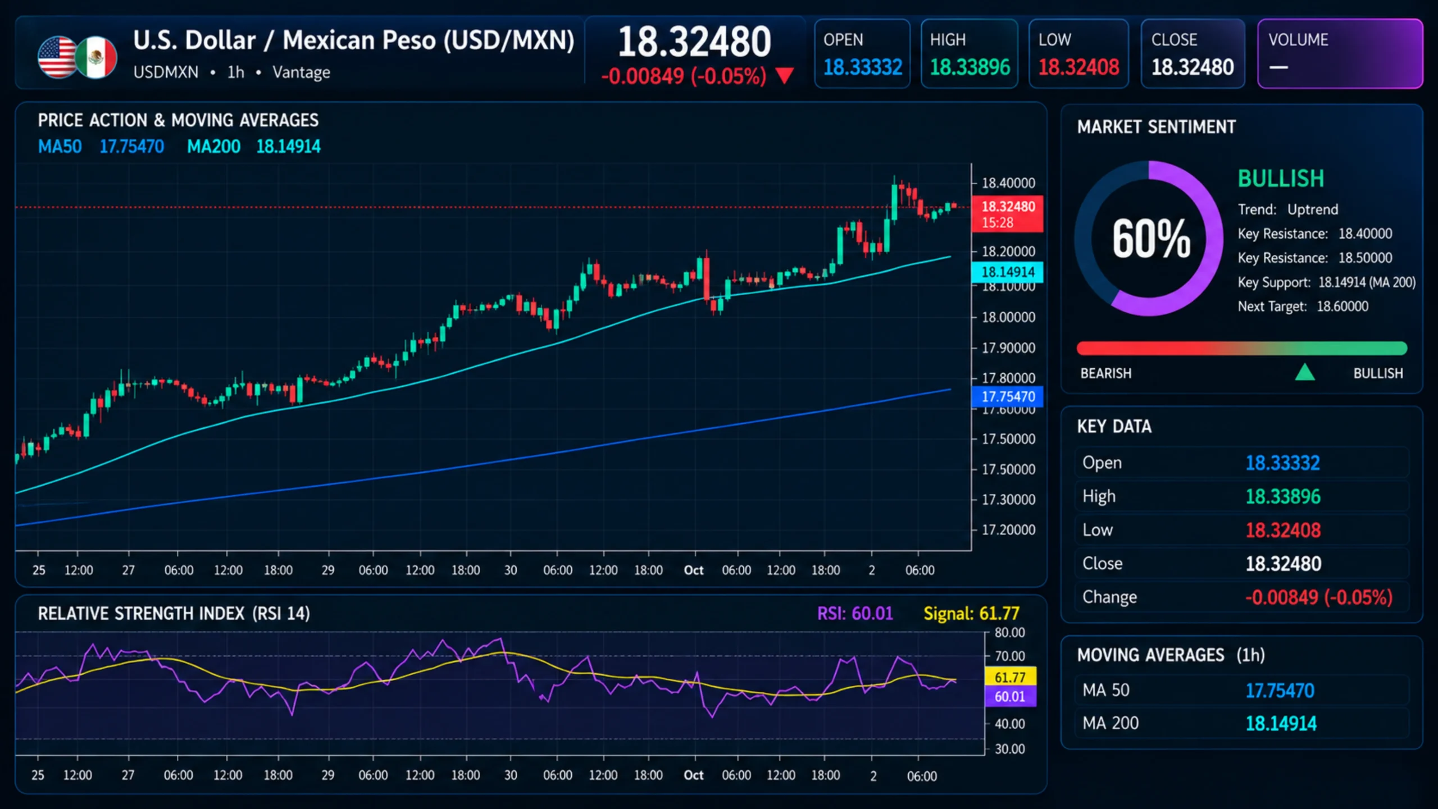Screen dimensions: 1438x809
Task: Click the large 18.32480 headline price
Action: point(694,42)
